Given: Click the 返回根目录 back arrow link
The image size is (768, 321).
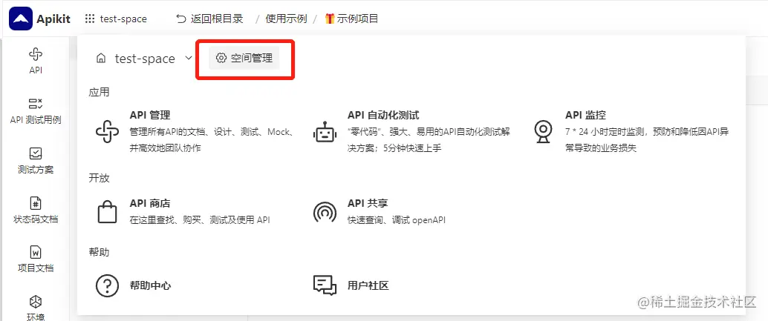Looking at the screenshot, I should [209, 19].
